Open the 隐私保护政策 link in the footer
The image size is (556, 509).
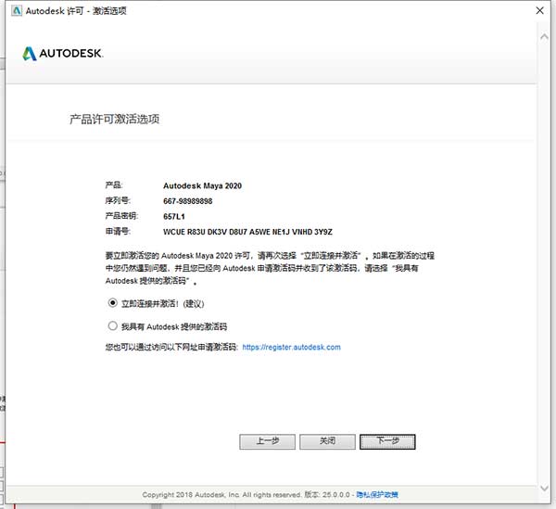[377, 494]
